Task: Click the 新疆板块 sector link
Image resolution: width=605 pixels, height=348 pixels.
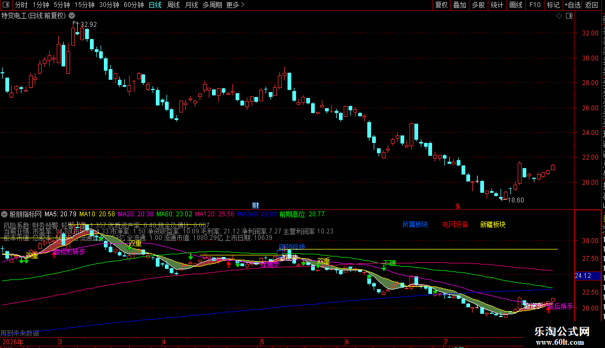Action: click(x=493, y=224)
